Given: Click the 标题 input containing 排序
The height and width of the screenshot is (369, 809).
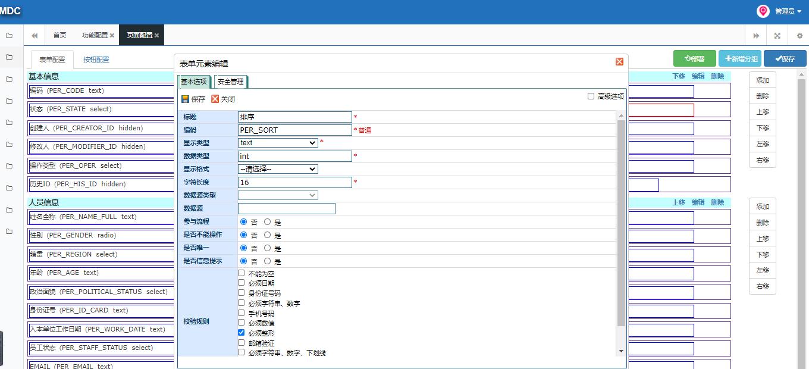Looking at the screenshot, I should pyautogui.click(x=295, y=117).
